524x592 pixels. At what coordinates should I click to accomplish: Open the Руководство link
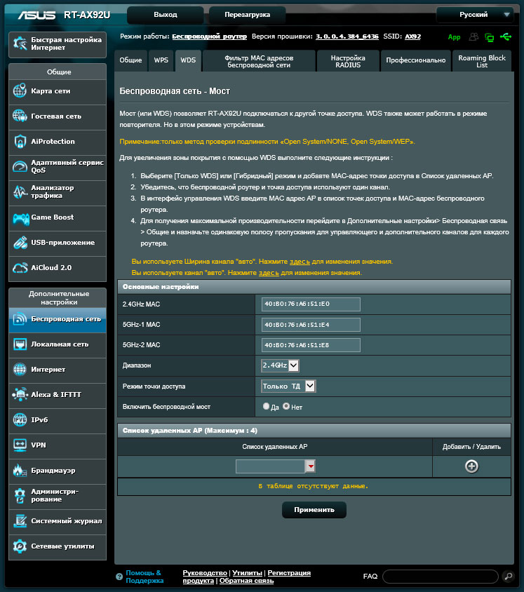205,573
